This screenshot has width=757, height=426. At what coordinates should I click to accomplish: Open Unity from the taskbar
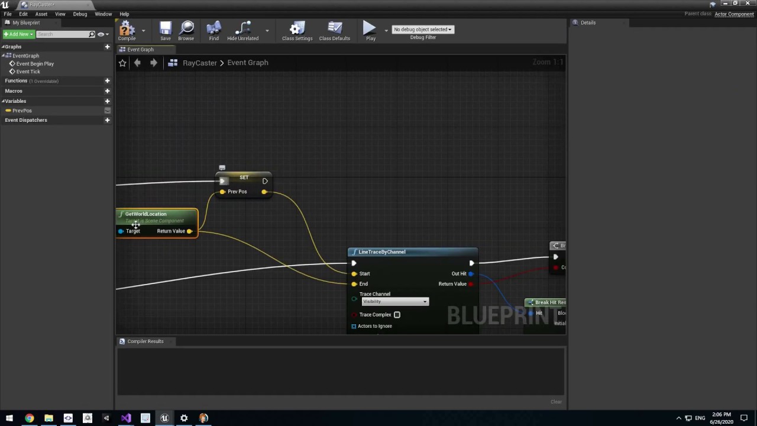106,418
